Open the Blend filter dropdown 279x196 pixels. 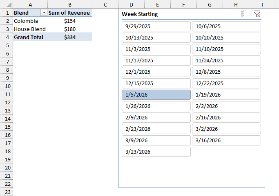44,13
